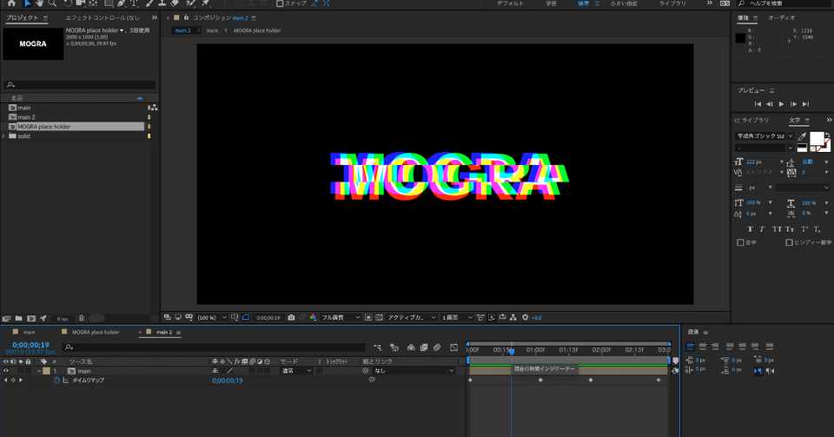Image resolution: width=834 pixels, height=437 pixels.
Task: Toggle visibility eye of the main layer
Action: click(6, 371)
